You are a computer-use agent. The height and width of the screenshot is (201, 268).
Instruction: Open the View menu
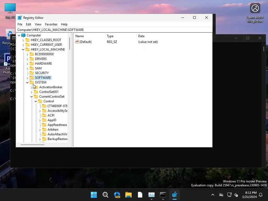[x=38, y=24]
